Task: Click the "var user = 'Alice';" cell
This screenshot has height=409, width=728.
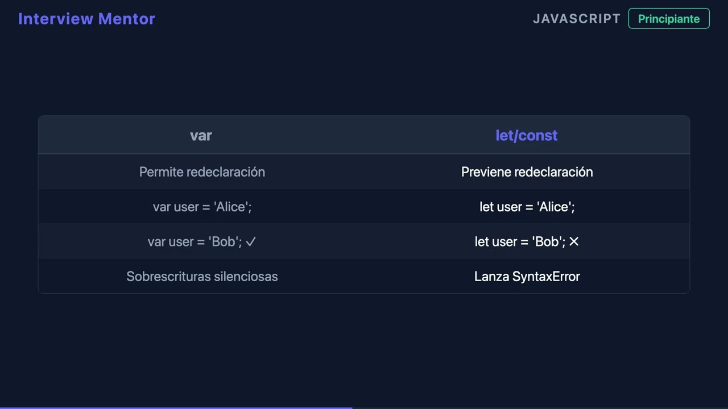Action: click(202, 207)
